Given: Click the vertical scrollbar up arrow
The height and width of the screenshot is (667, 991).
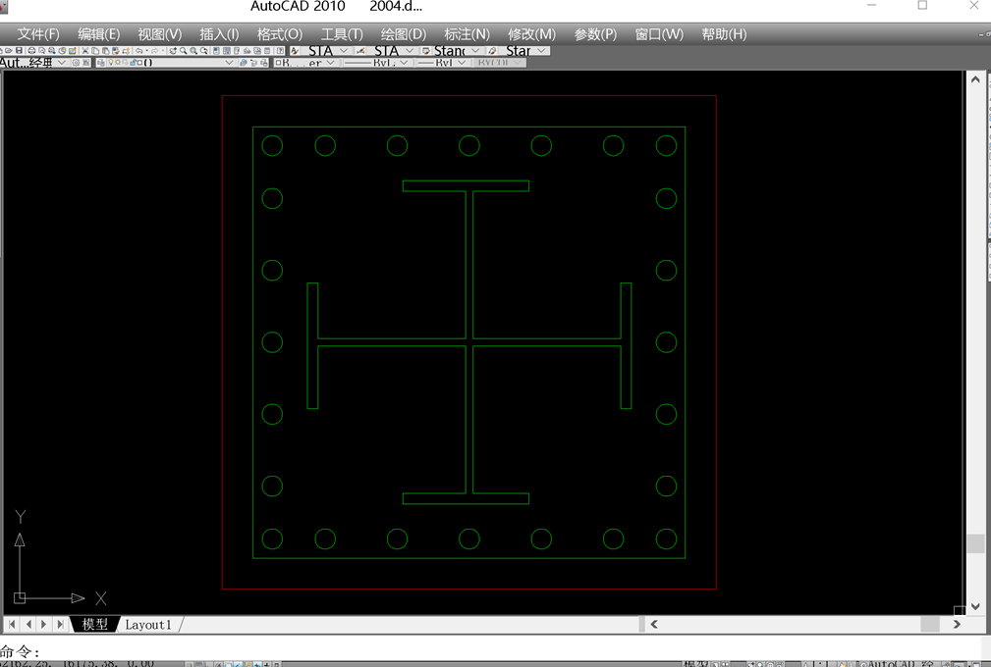Looking at the screenshot, I should pos(975,79).
